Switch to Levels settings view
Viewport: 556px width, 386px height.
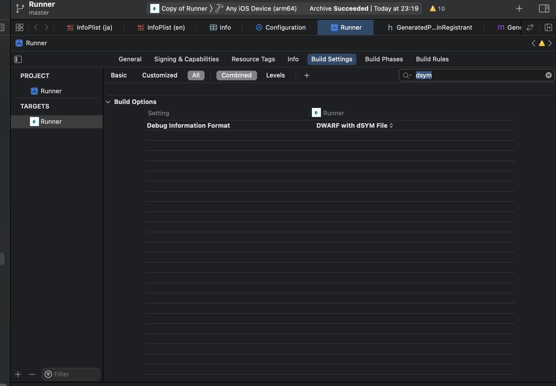click(275, 75)
